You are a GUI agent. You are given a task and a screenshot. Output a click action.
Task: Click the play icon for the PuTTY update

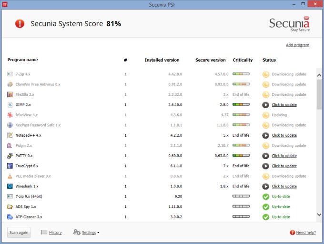[266, 156]
